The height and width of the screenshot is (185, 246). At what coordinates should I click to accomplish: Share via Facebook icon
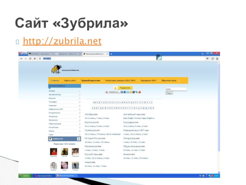pos(125,92)
